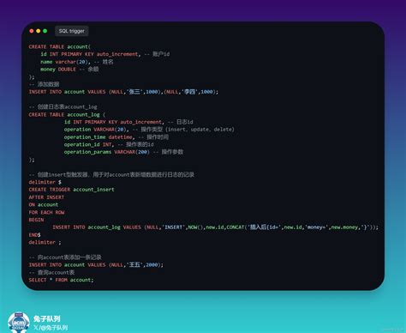Click the INSERT line containing '王五'
The height and width of the screenshot is (333, 406).
[x=96, y=265]
